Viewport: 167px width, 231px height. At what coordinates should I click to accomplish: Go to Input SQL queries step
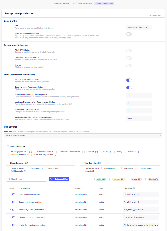click(x=61, y=3)
